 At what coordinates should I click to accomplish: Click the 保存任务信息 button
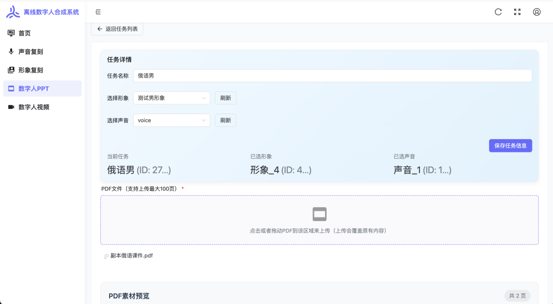510,145
